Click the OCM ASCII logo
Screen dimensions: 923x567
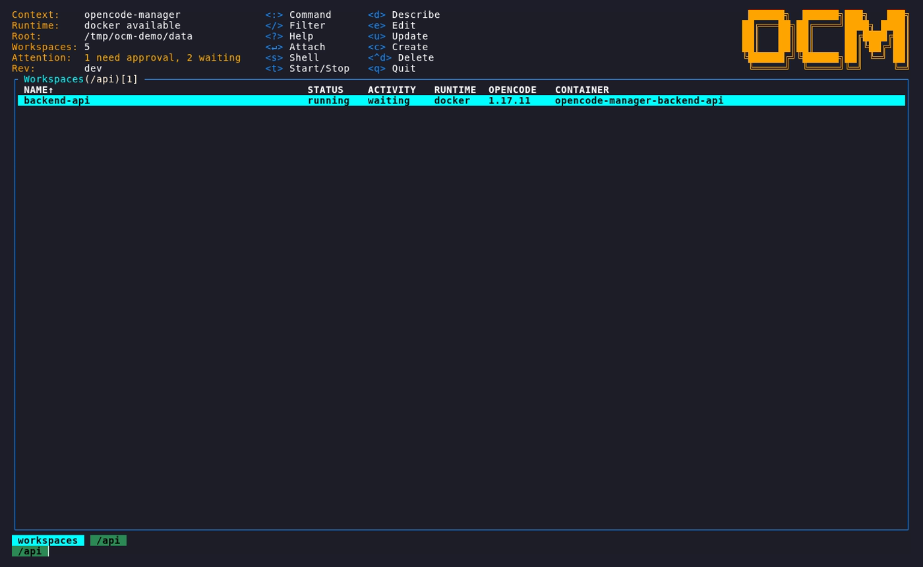click(x=825, y=40)
